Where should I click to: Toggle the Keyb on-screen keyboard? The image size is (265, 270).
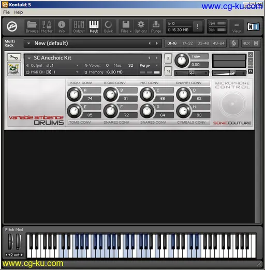94,26
